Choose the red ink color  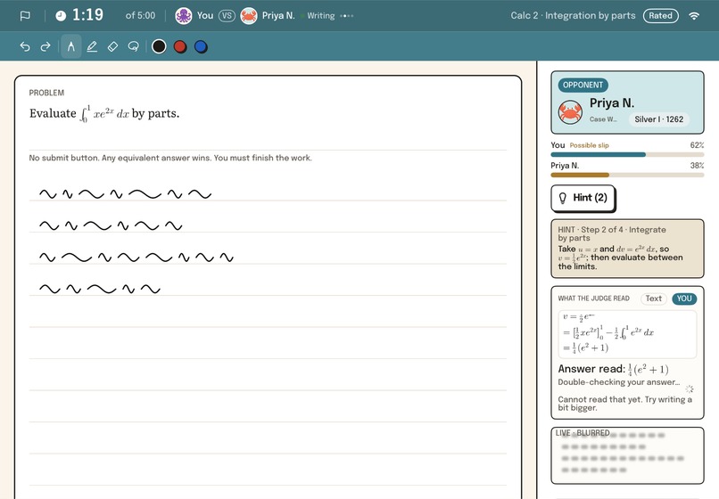click(x=180, y=46)
